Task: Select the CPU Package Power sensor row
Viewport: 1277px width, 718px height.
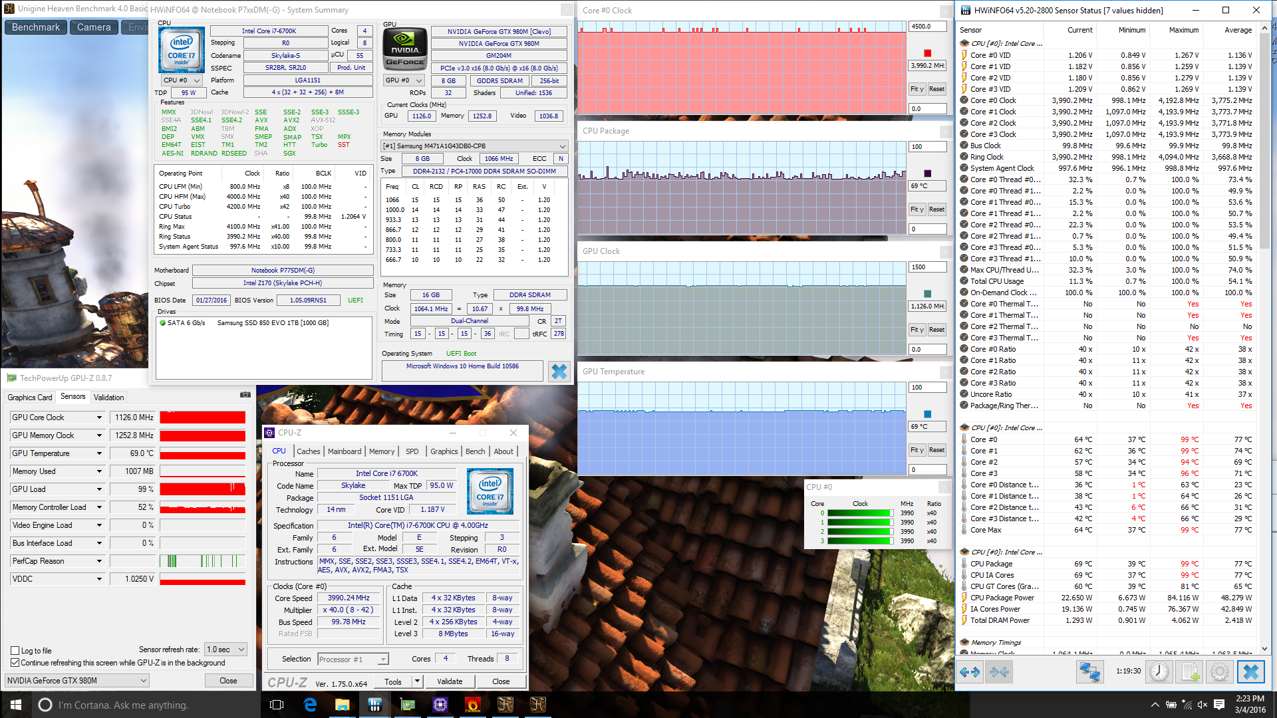Action: coord(1107,598)
